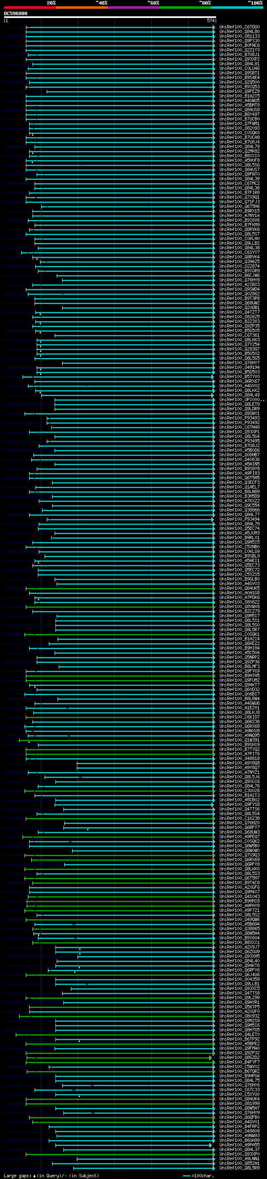
Task: Click the white query sequence bar
Action: (110, 17)
